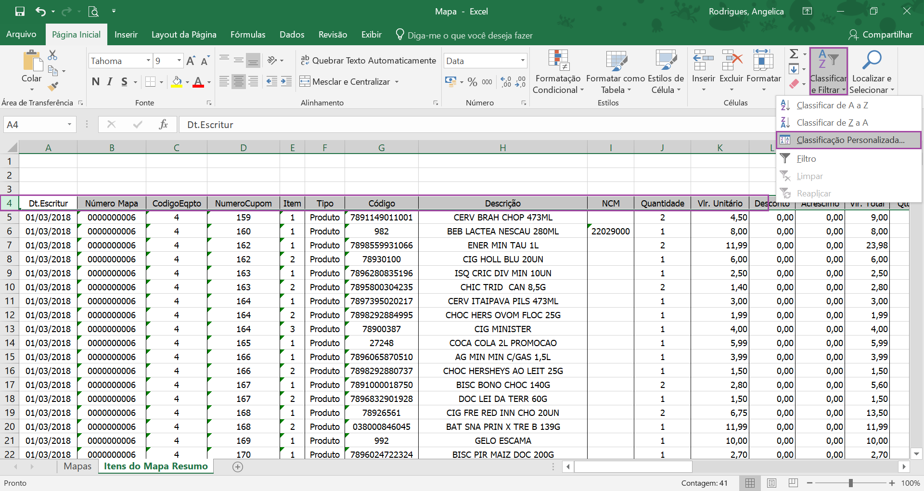Click the formula bar showing Dt.Escritur

tap(476, 125)
